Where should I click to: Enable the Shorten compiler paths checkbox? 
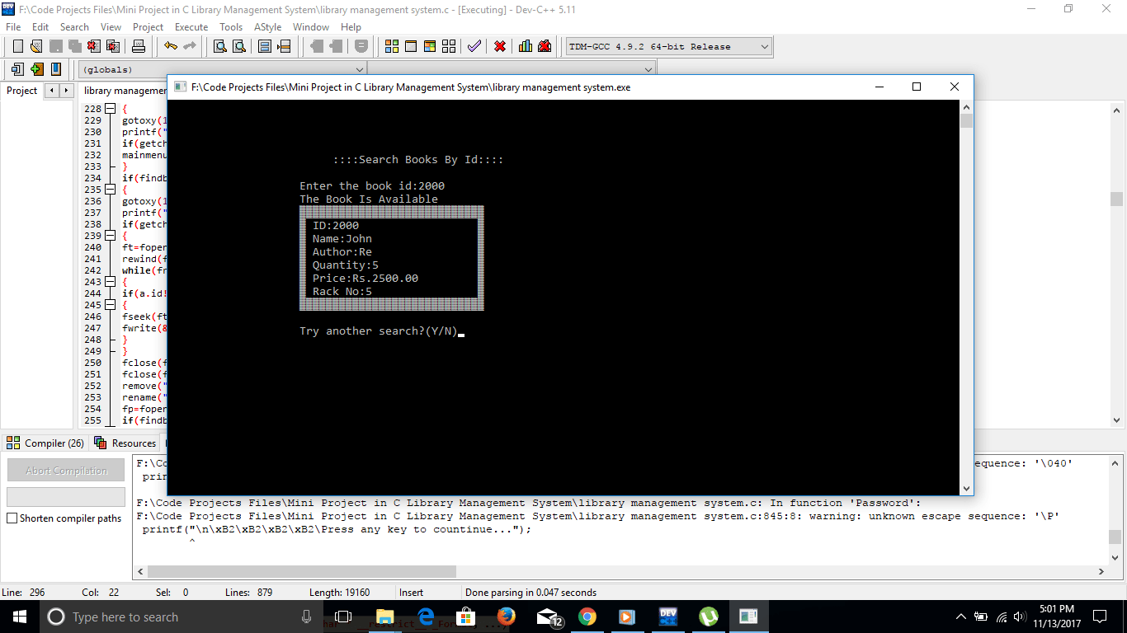pyautogui.click(x=11, y=518)
